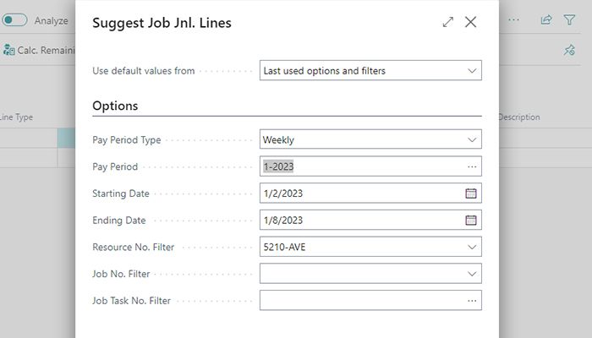Click the Job Task No. Filter ellipsis

click(471, 301)
